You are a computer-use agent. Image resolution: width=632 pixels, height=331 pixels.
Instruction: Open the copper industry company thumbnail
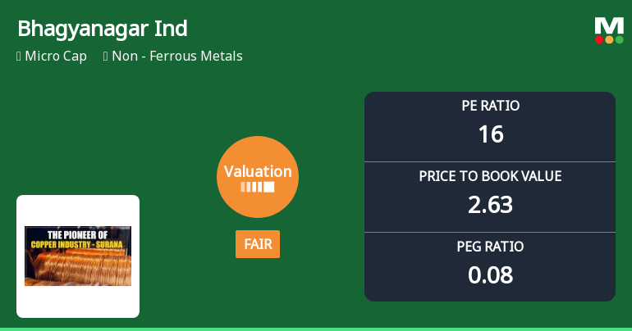click(78, 256)
